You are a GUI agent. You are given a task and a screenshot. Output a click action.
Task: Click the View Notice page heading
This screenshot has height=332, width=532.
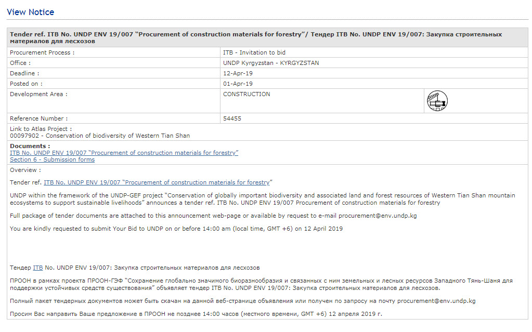30,12
